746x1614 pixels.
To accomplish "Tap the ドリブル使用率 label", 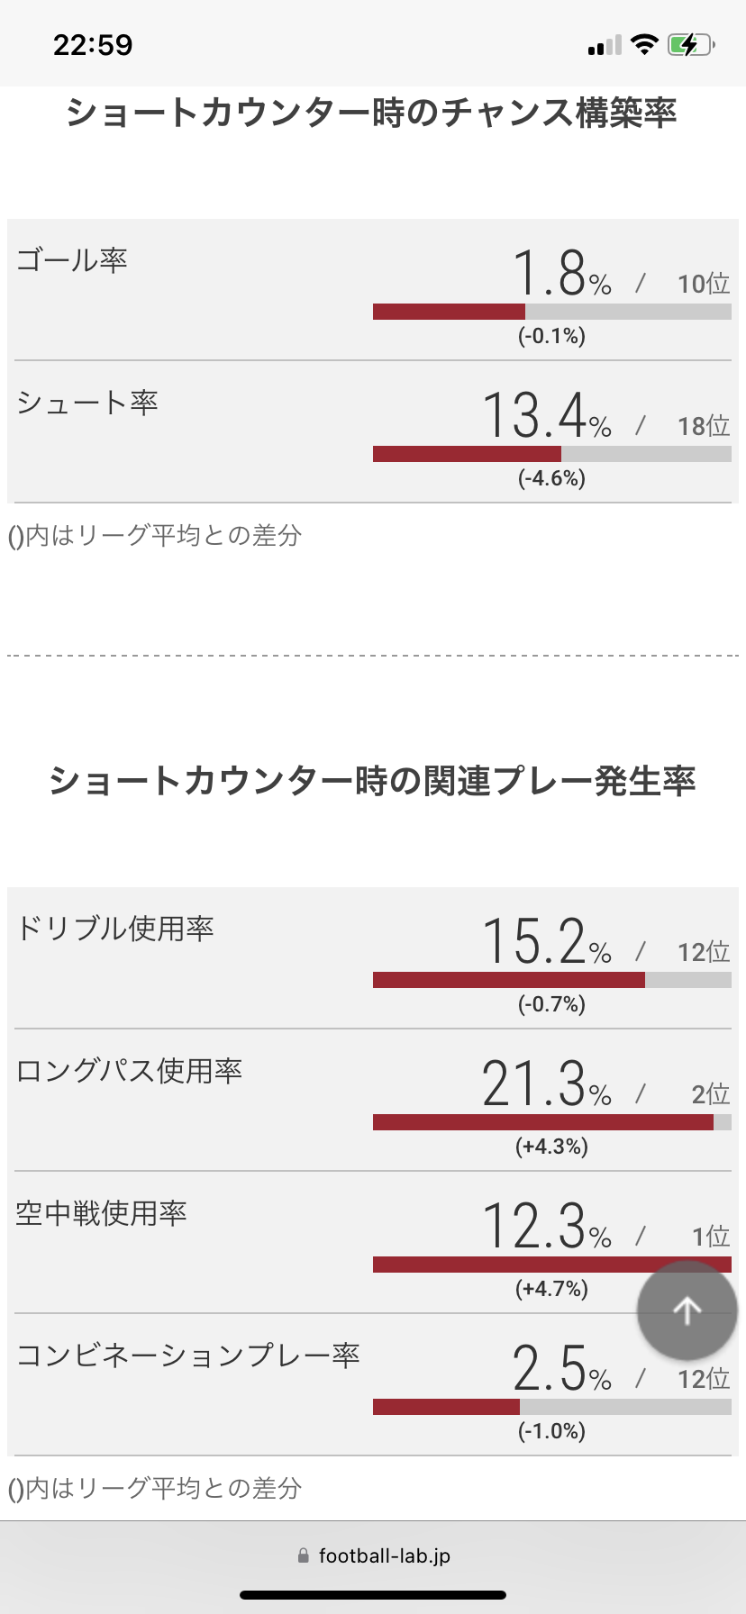I will [x=115, y=929].
